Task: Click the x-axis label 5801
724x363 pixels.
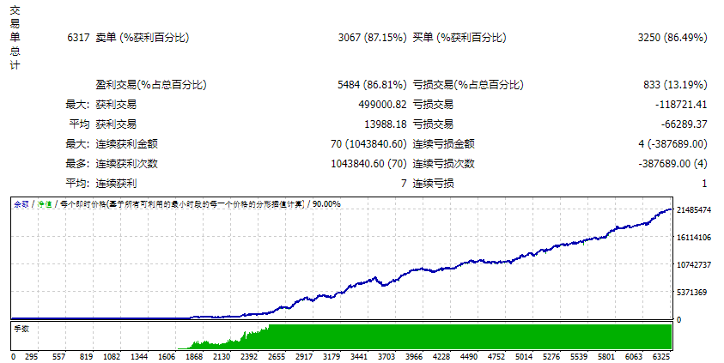Action: [x=606, y=356]
